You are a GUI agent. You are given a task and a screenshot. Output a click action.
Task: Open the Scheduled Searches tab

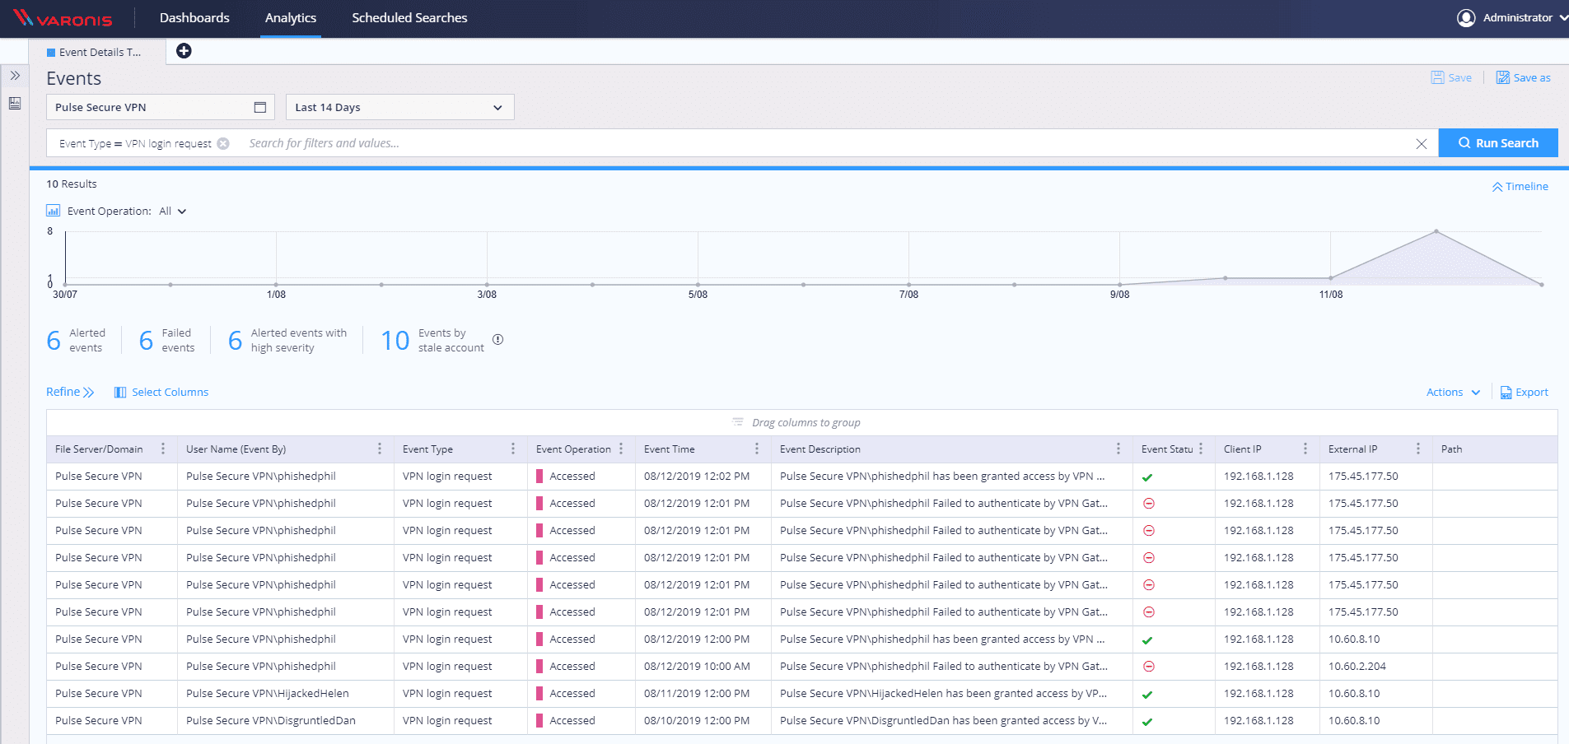coord(409,18)
